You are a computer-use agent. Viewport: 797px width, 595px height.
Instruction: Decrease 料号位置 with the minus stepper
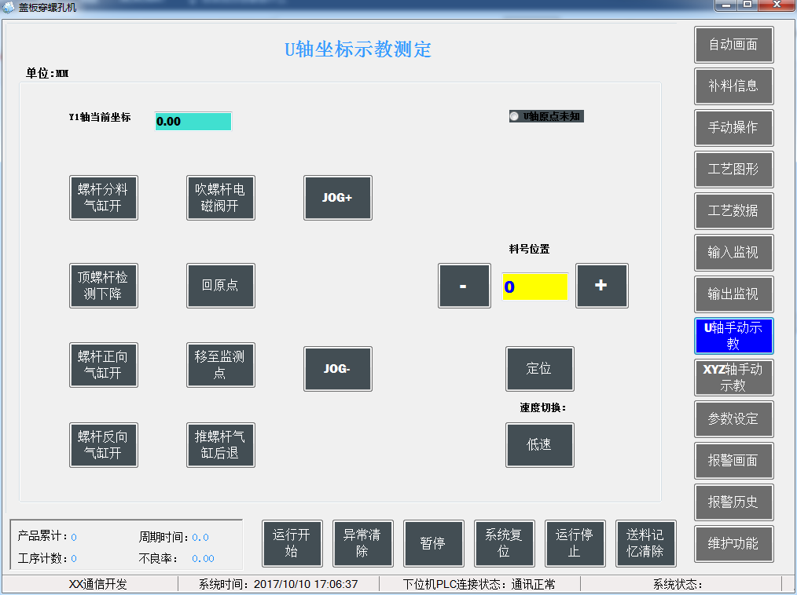tap(464, 286)
